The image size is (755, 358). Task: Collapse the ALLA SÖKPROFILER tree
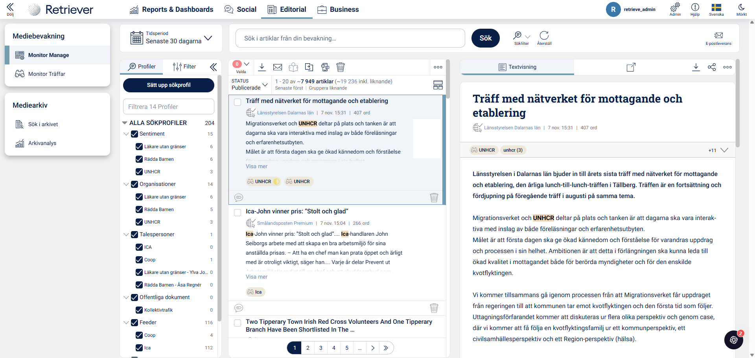click(x=125, y=123)
